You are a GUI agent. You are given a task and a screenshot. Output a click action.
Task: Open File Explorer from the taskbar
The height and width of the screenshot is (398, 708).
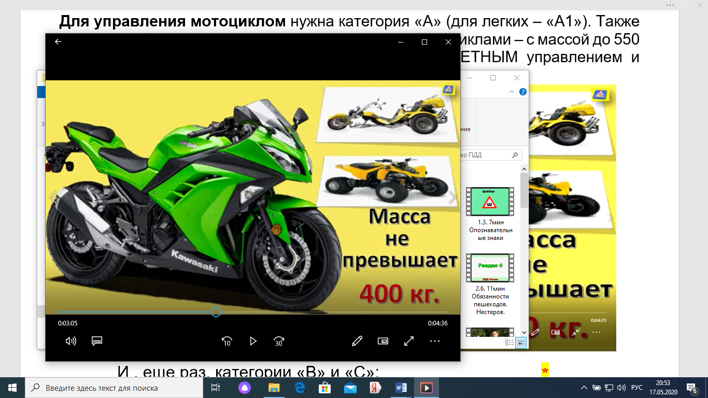pyautogui.click(x=273, y=388)
